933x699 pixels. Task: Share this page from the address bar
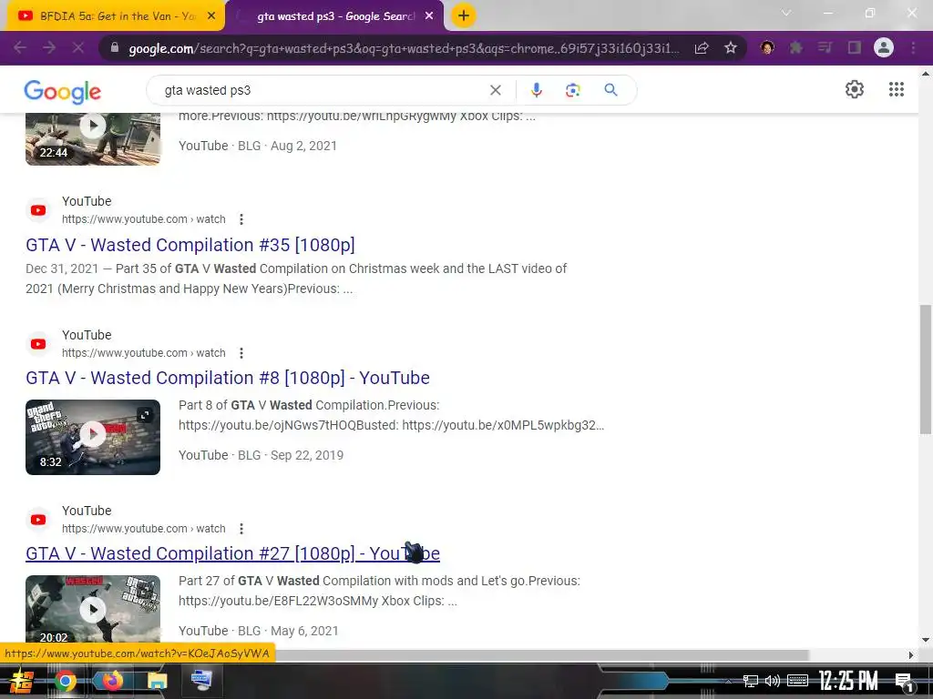[702, 48]
